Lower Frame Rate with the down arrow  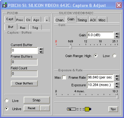[x=117, y=79]
